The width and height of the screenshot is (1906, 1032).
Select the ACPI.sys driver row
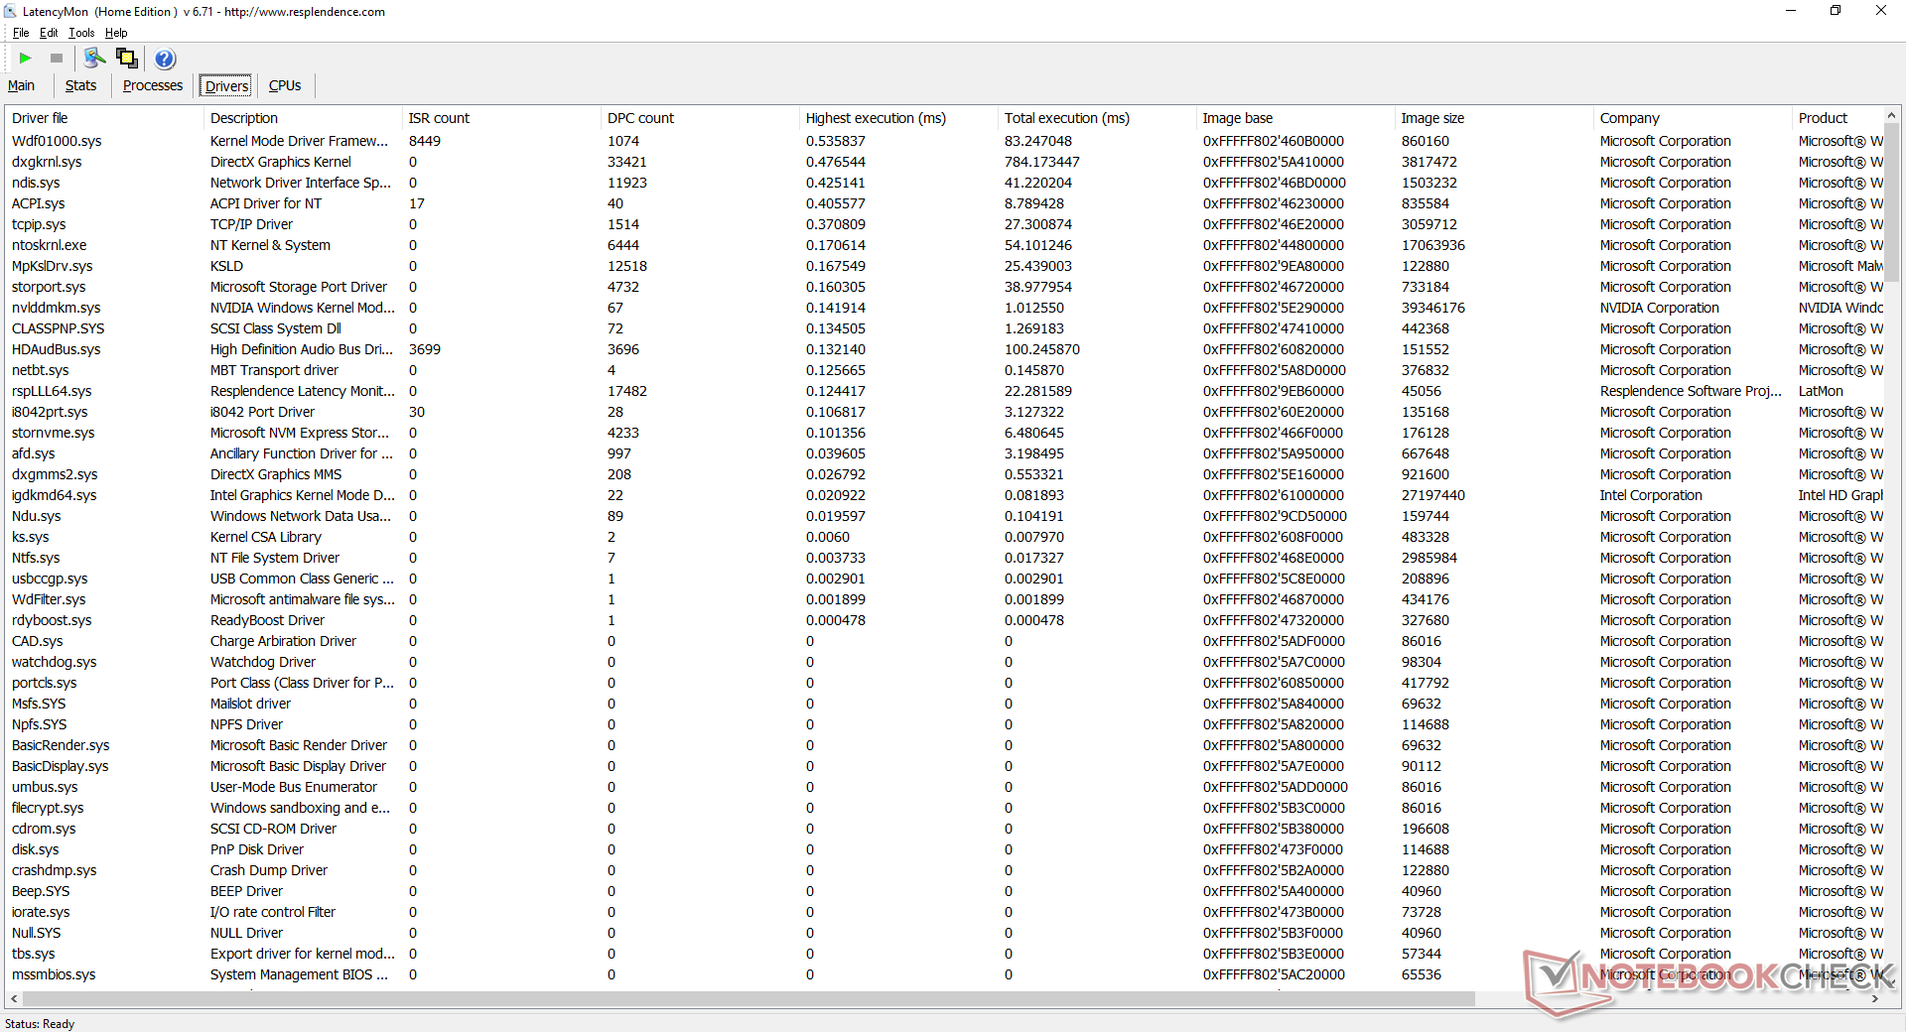click(944, 203)
